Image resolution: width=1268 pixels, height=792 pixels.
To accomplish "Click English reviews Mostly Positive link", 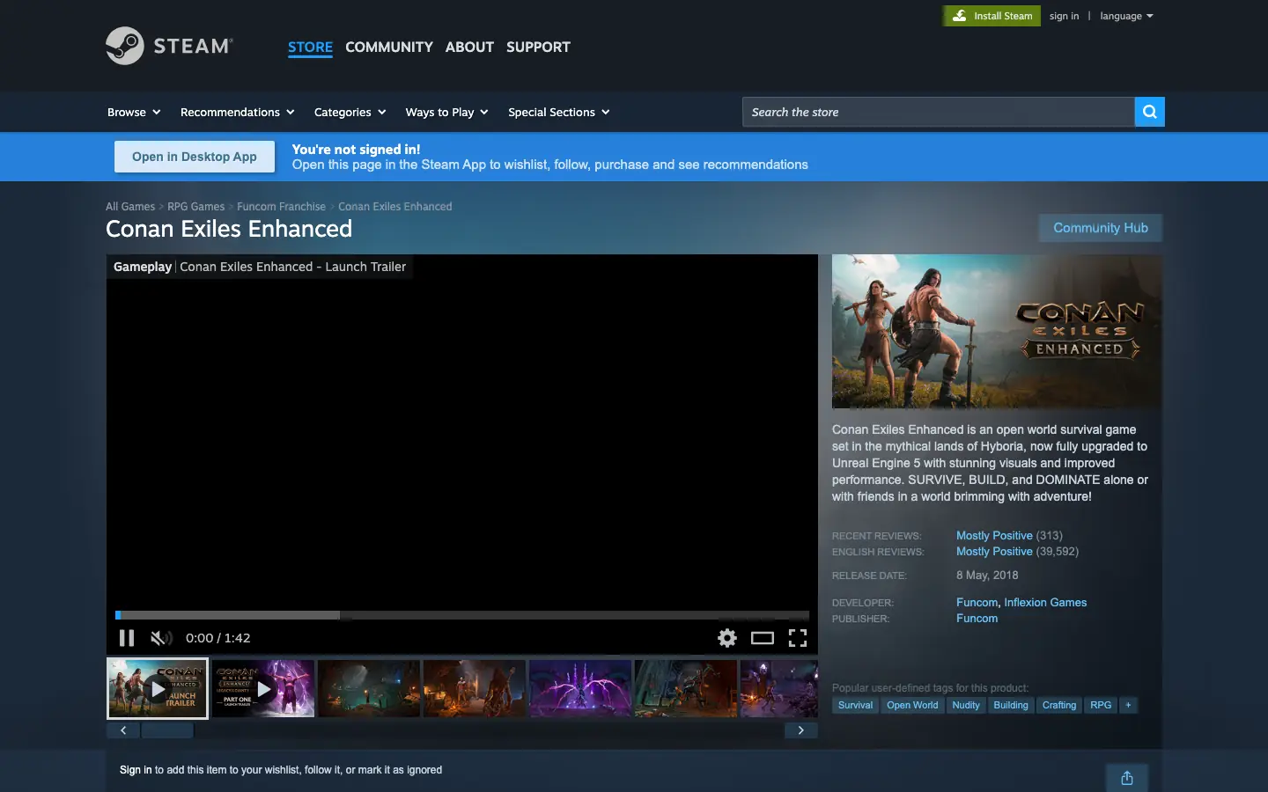I will tap(994, 552).
